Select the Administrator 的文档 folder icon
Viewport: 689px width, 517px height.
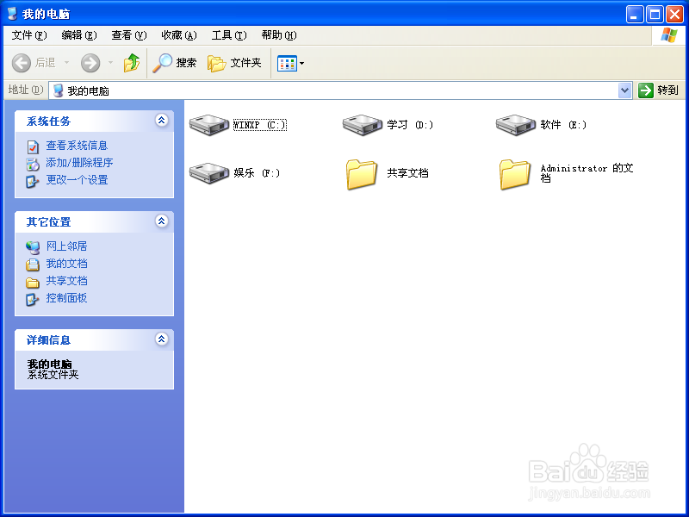tap(514, 174)
